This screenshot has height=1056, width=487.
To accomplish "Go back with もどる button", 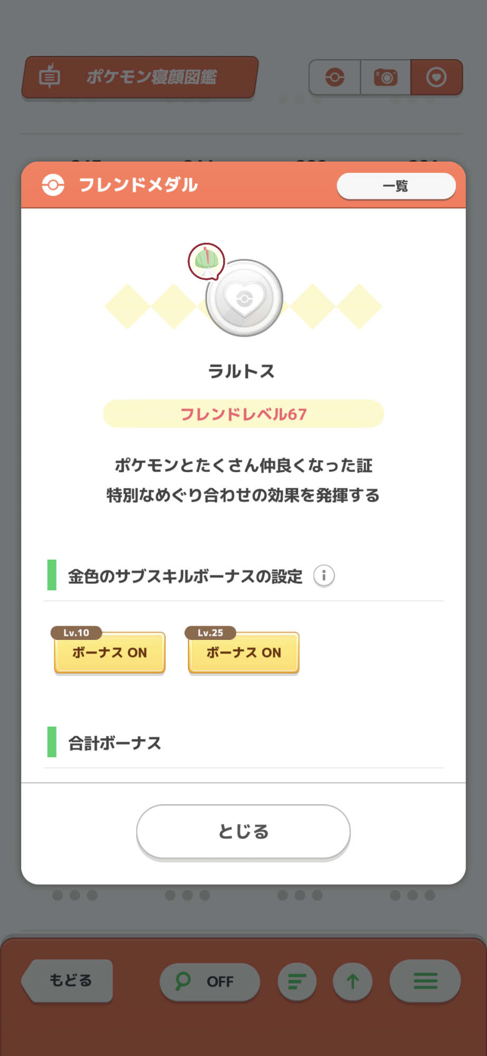I will click(x=69, y=980).
